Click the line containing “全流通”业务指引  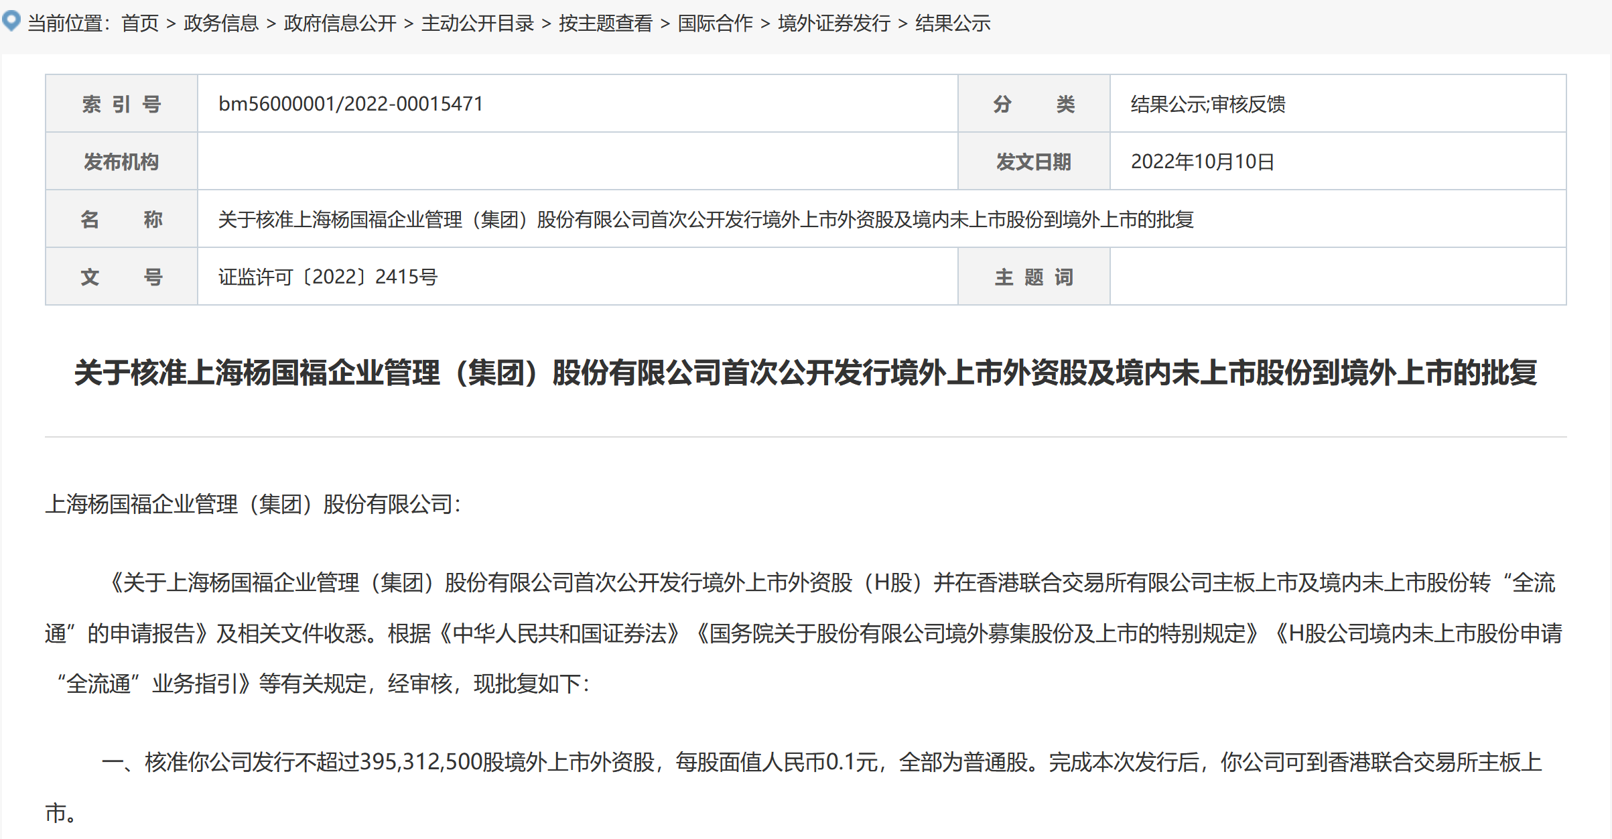pos(322,684)
